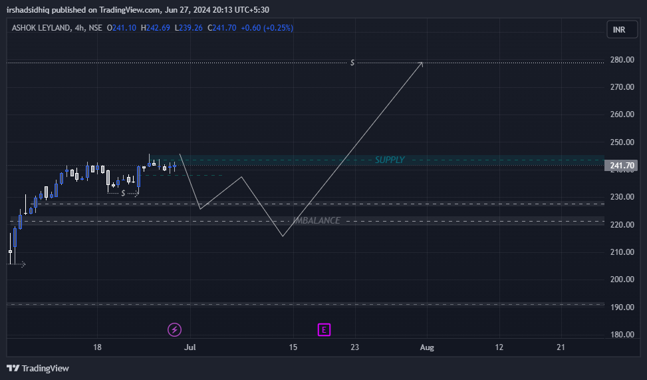
Task: Click the purple E earnings marker
Action: pyautogui.click(x=324, y=329)
